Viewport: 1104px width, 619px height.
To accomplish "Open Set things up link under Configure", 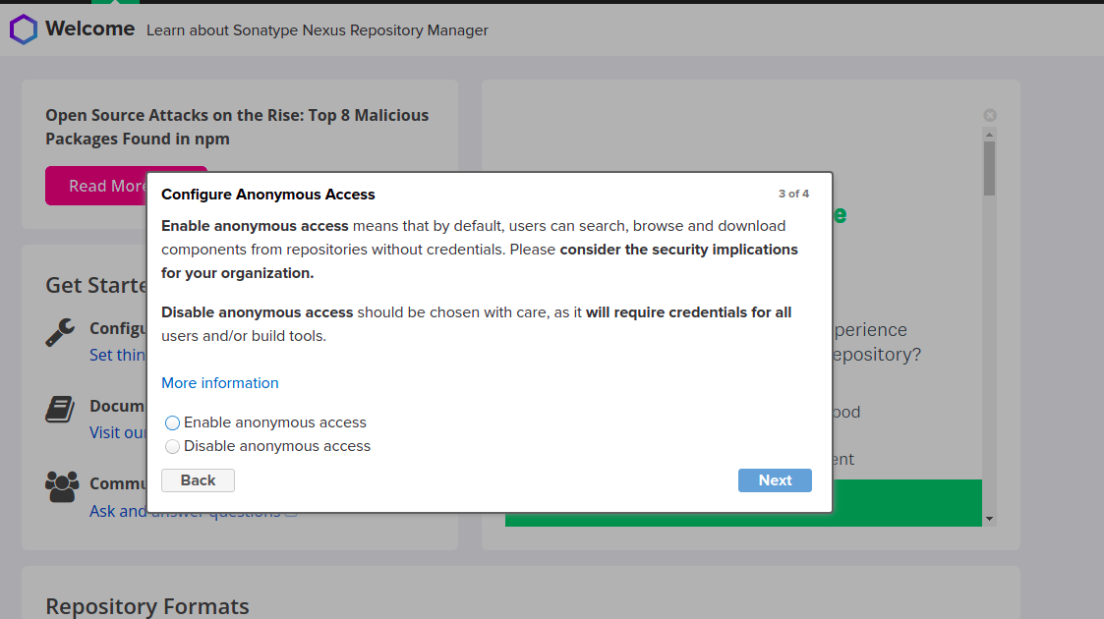I will (118, 355).
